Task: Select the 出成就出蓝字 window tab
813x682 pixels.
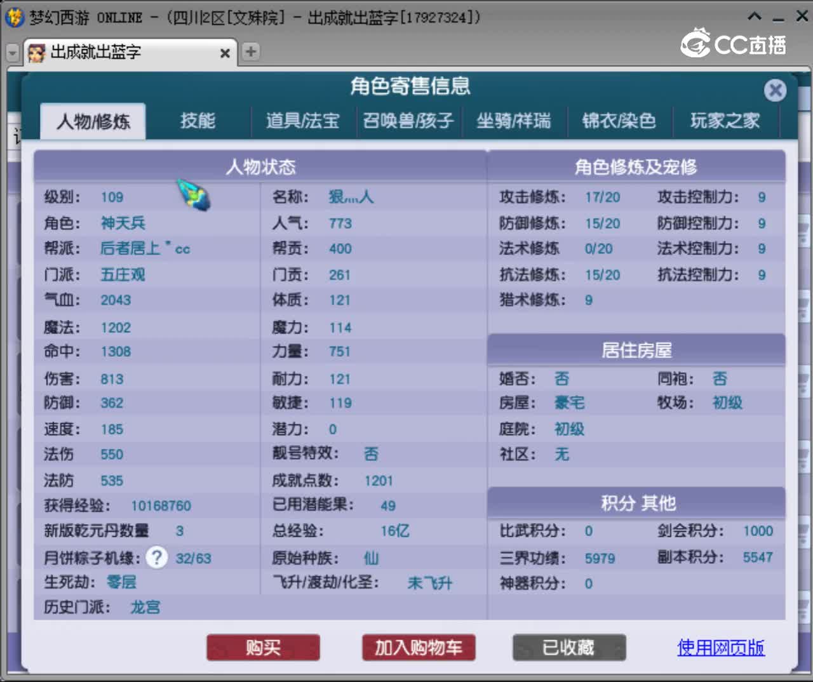Action: coord(131,53)
